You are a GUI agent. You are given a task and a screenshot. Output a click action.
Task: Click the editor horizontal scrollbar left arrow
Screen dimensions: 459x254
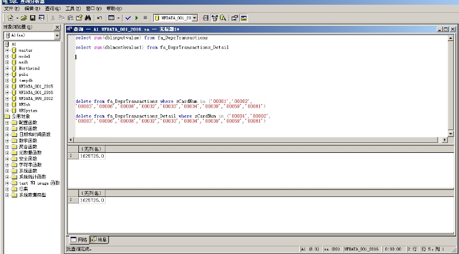pyautogui.click(x=71, y=140)
